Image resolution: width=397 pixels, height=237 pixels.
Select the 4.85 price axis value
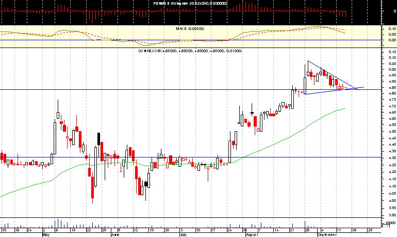(x=392, y=88)
